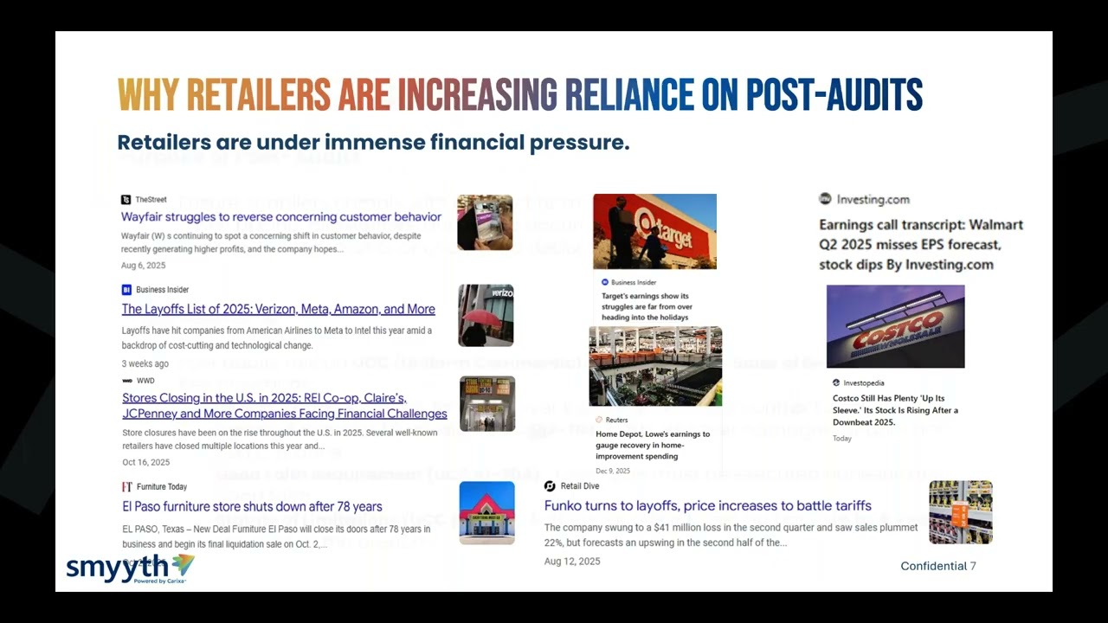1108x623 pixels.
Task: Click the Investing.com source icon
Action: 825,199
